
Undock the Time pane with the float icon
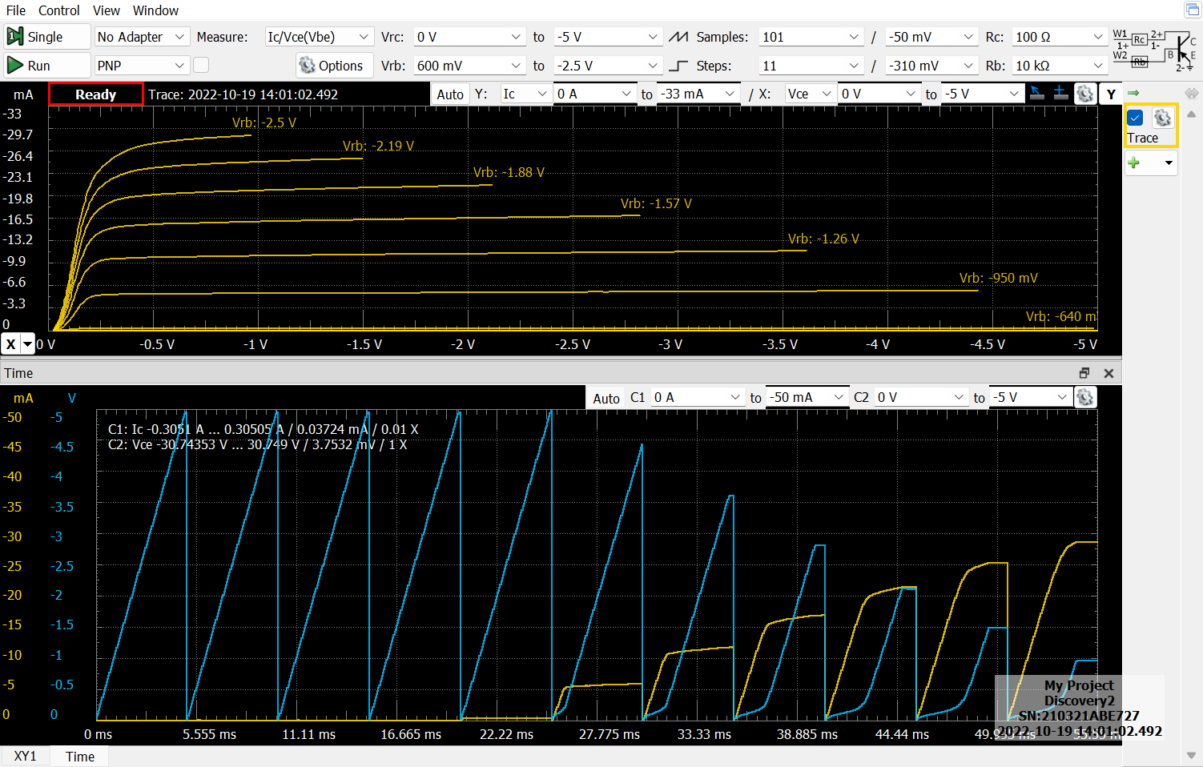point(1084,373)
